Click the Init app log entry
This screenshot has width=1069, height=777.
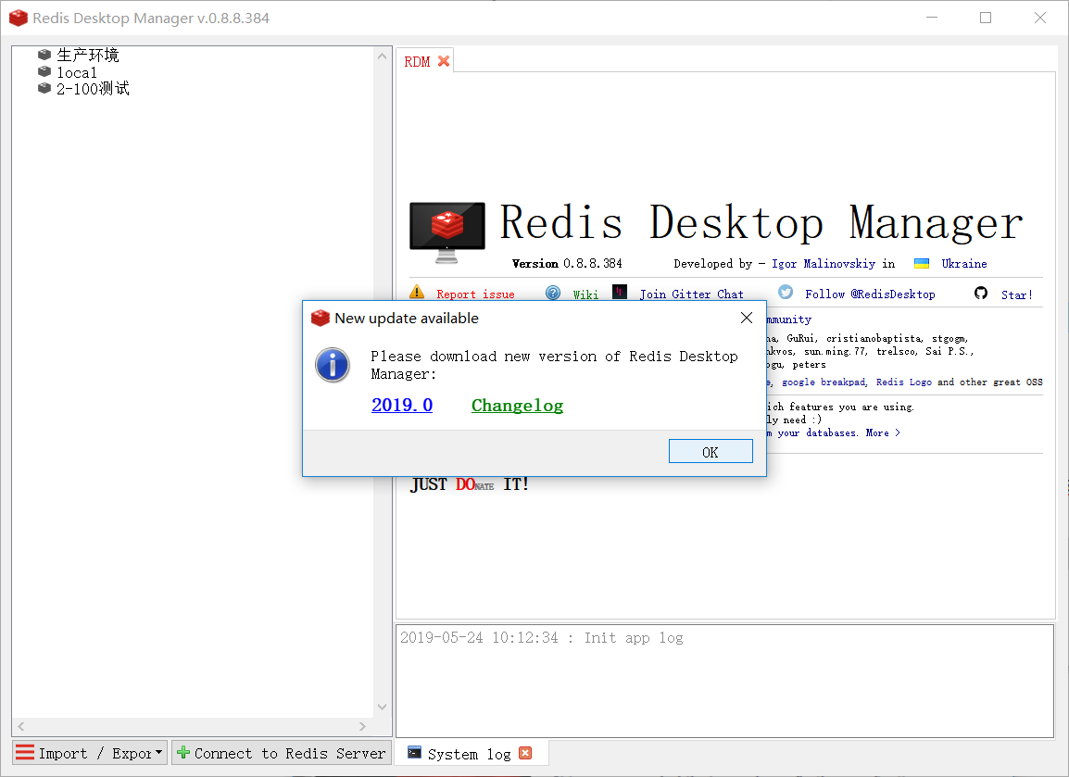tap(541, 638)
